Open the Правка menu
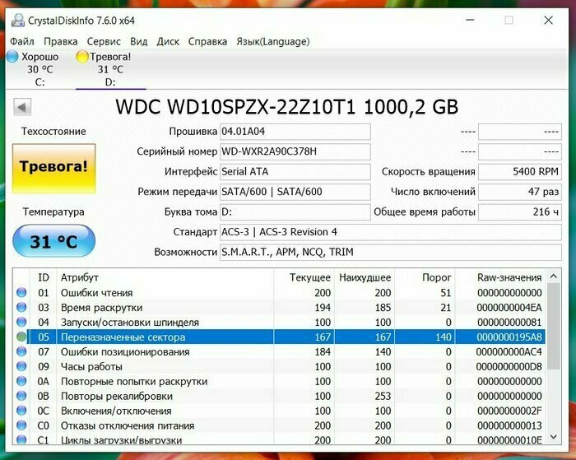 pyautogui.click(x=61, y=41)
